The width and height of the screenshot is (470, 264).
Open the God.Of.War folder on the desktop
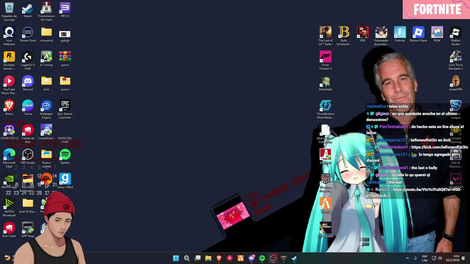28,206
